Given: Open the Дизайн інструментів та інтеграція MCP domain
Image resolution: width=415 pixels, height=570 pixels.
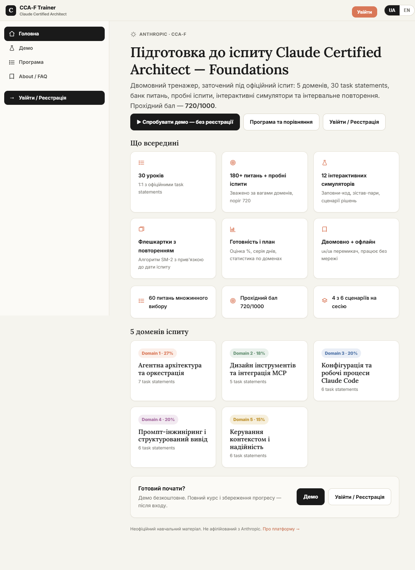Looking at the screenshot, I should (265, 371).
